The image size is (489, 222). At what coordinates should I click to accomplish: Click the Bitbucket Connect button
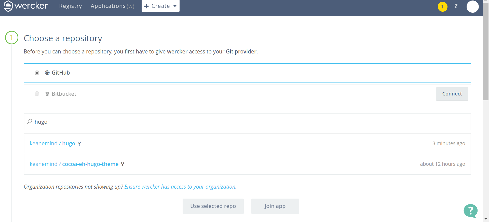[x=452, y=94]
